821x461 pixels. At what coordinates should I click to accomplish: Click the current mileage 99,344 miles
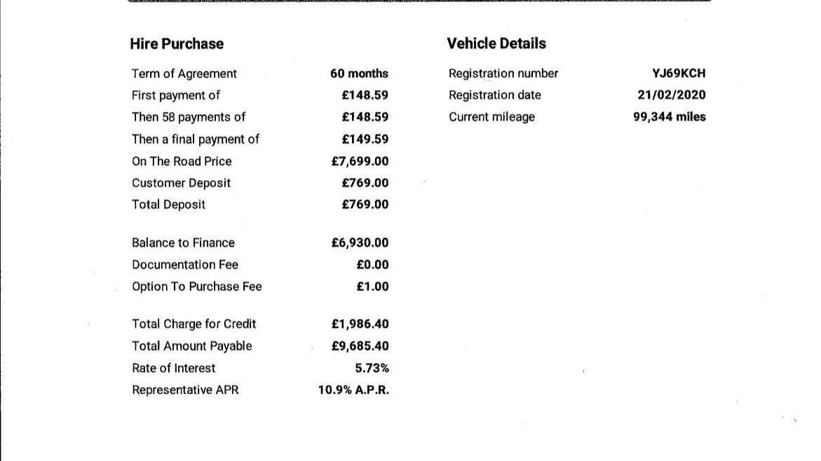click(669, 117)
